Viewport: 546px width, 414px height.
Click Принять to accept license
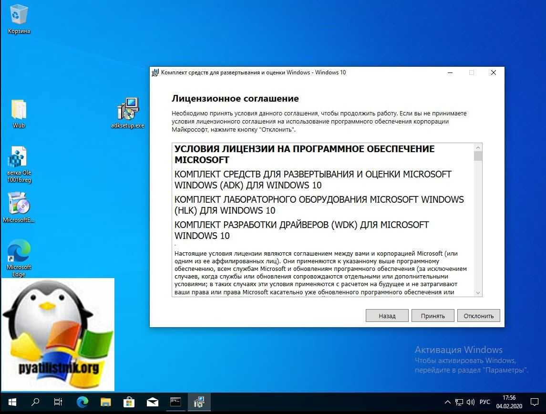point(433,316)
